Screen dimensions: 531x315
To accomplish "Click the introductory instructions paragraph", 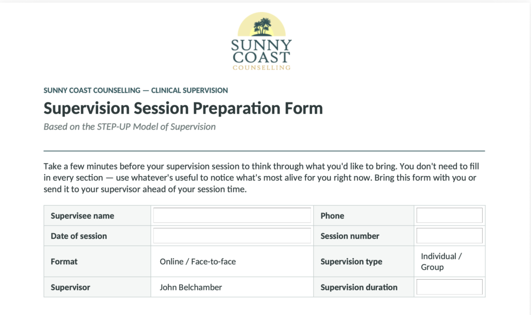I will pyautogui.click(x=261, y=178).
